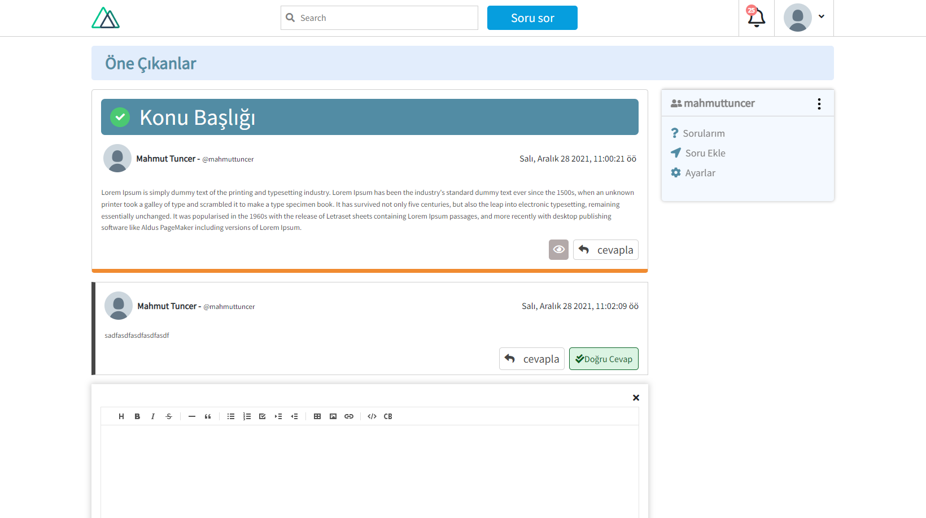Create unordered bullet list
The height and width of the screenshot is (518, 926).
[x=231, y=416]
